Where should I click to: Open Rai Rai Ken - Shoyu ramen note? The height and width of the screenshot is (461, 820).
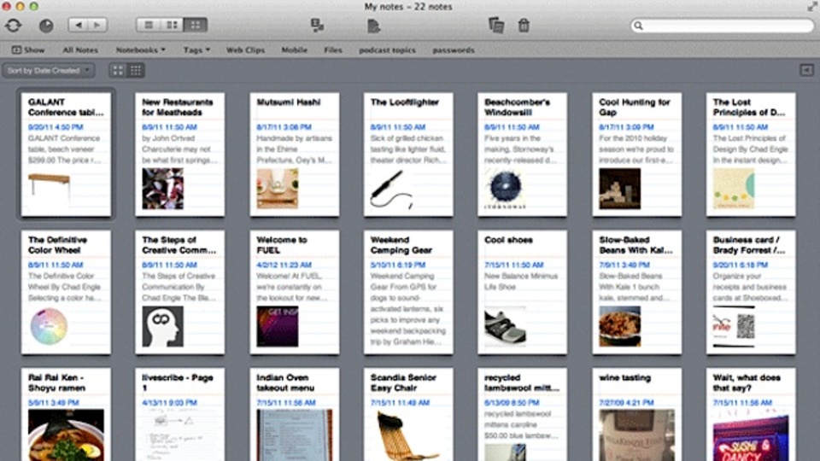(x=66, y=415)
